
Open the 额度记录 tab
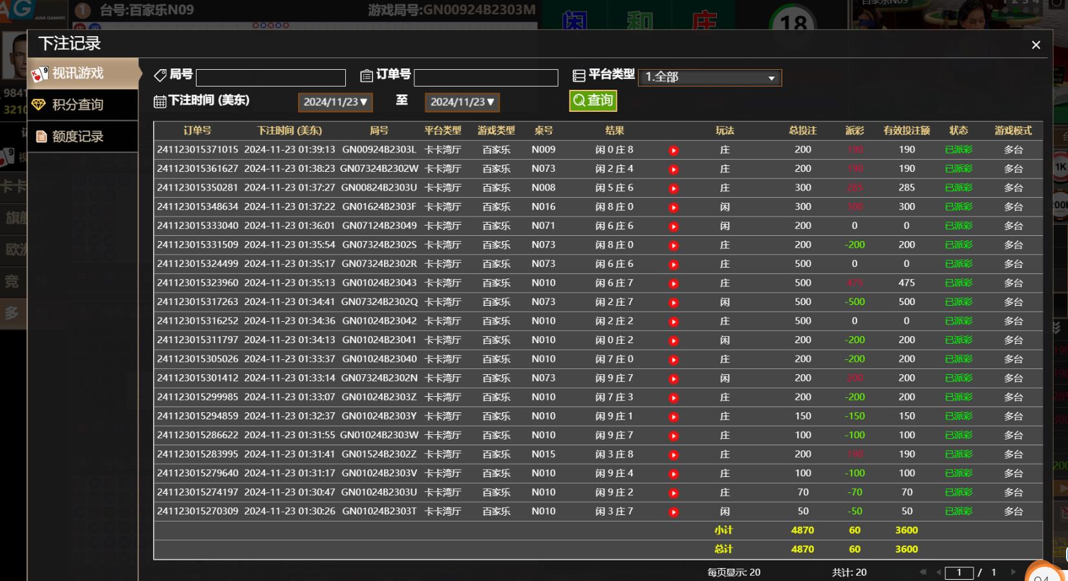pos(83,136)
